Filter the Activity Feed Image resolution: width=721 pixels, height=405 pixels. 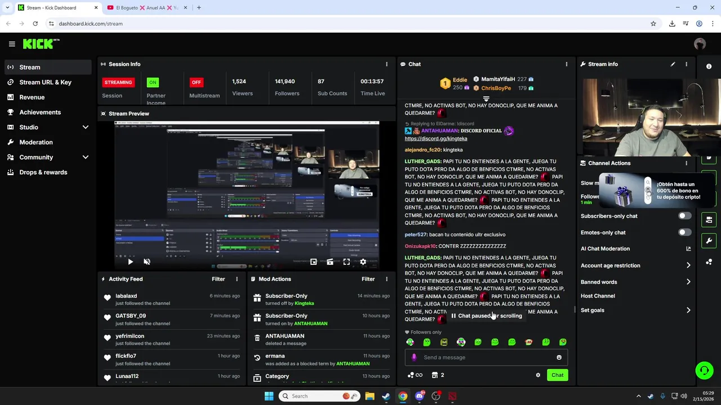(x=218, y=279)
